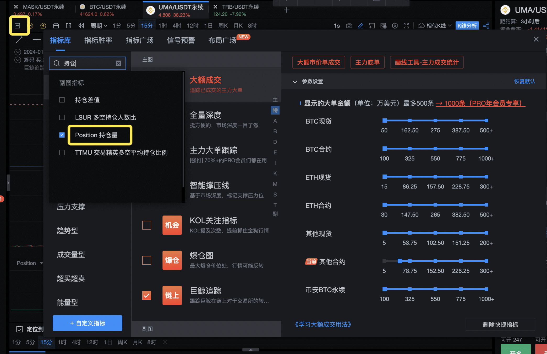Select the 成交量型 category in sidebar

pos(71,254)
